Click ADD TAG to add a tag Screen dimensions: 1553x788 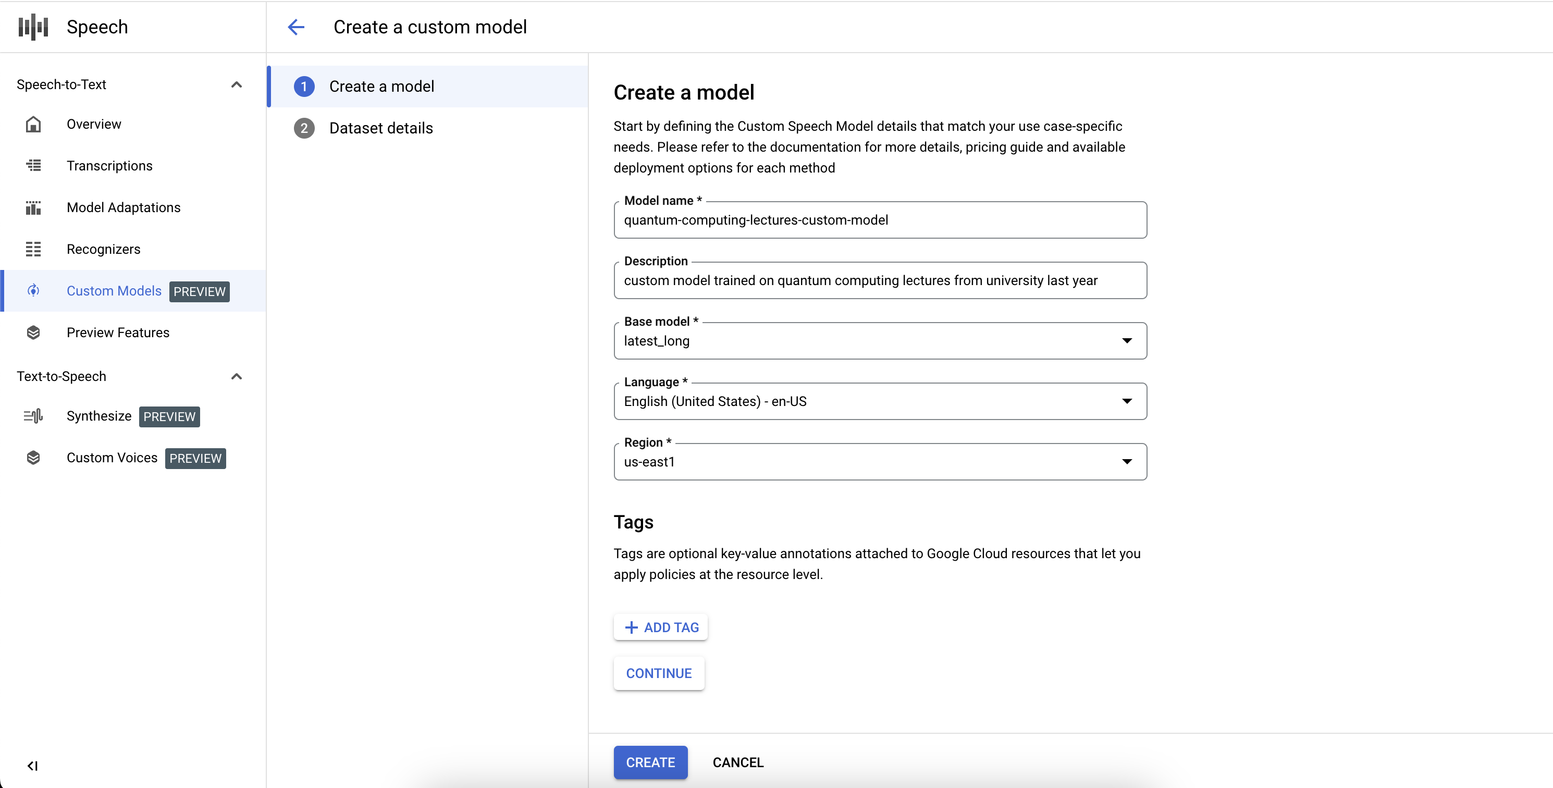click(x=661, y=627)
